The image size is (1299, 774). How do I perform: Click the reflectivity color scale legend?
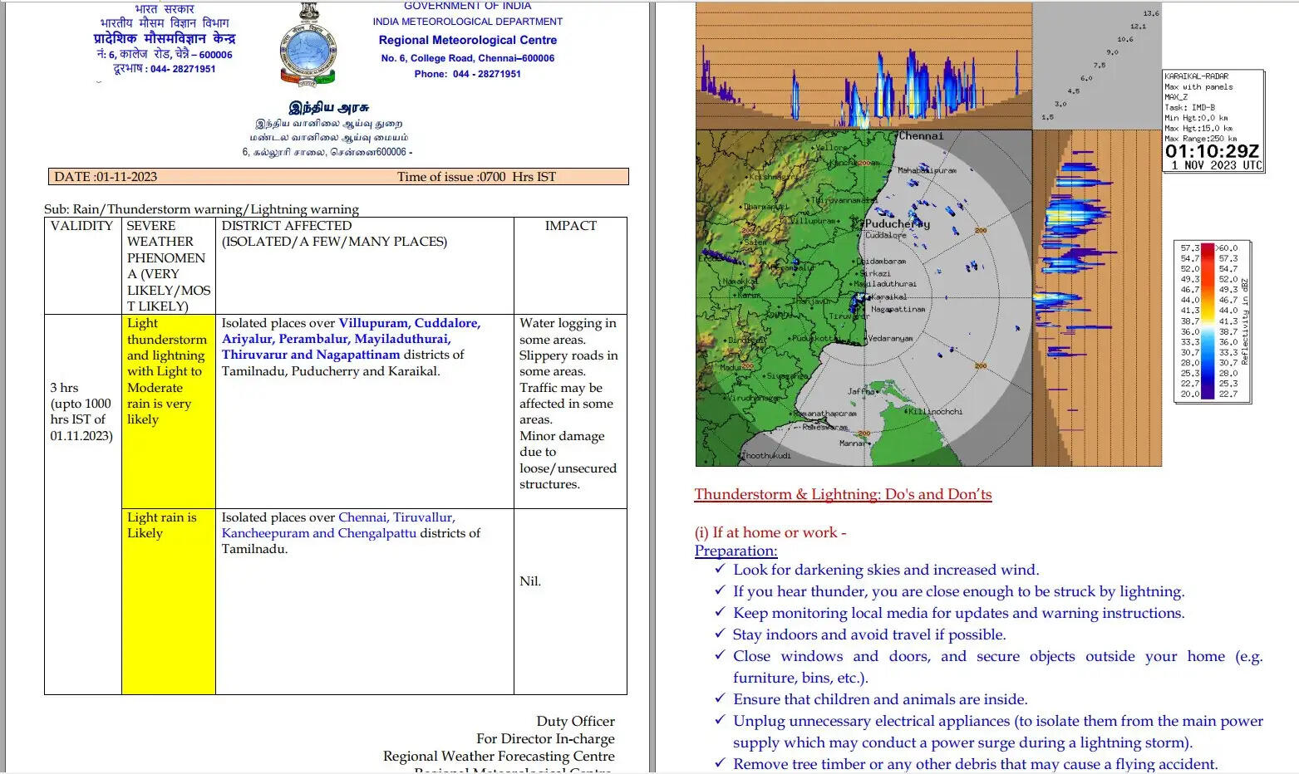pyautogui.click(x=1212, y=321)
